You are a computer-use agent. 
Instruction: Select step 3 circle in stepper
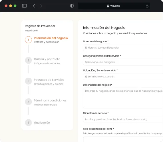click(x=28, y=81)
